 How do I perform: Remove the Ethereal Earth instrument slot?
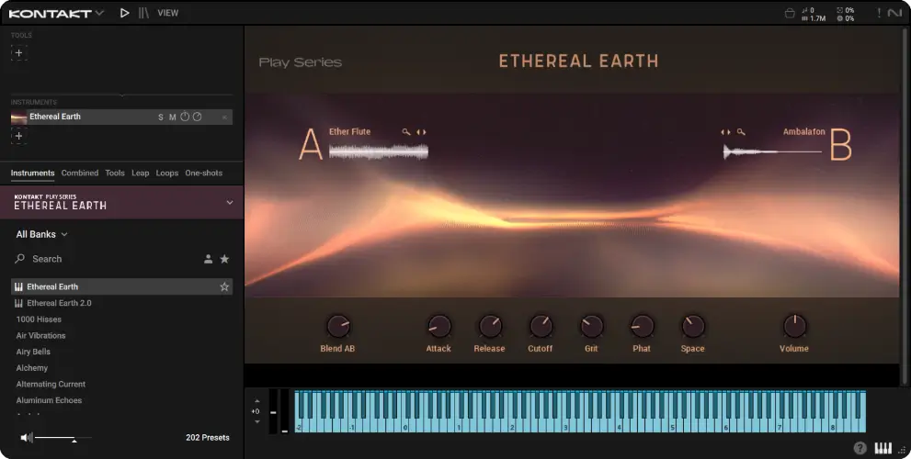click(x=225, y=118)
